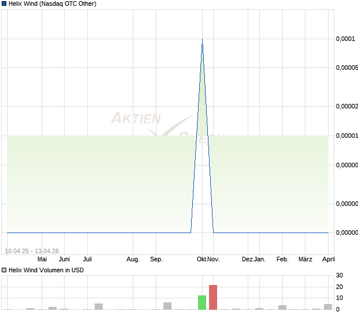Click the 'Feb.' axis label
Screen dimensions: 358x315
tap(283, 259)
